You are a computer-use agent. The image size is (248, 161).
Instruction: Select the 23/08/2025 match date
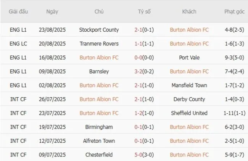click(52, 30)
